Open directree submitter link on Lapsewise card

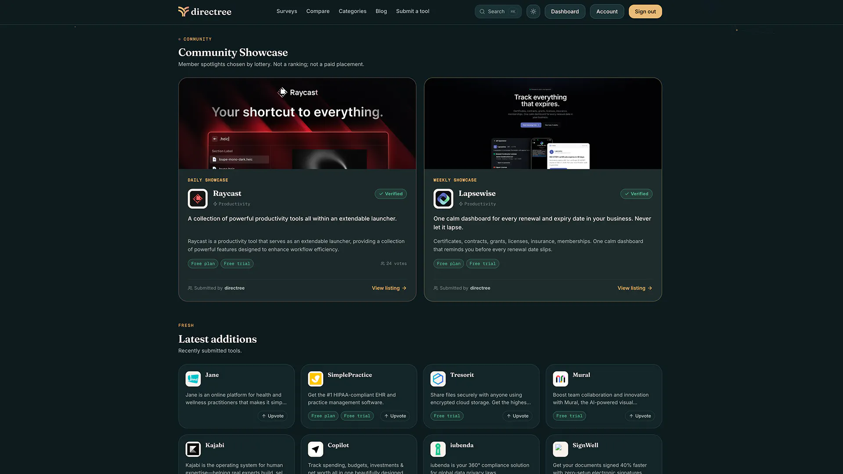tap(480, 288)
